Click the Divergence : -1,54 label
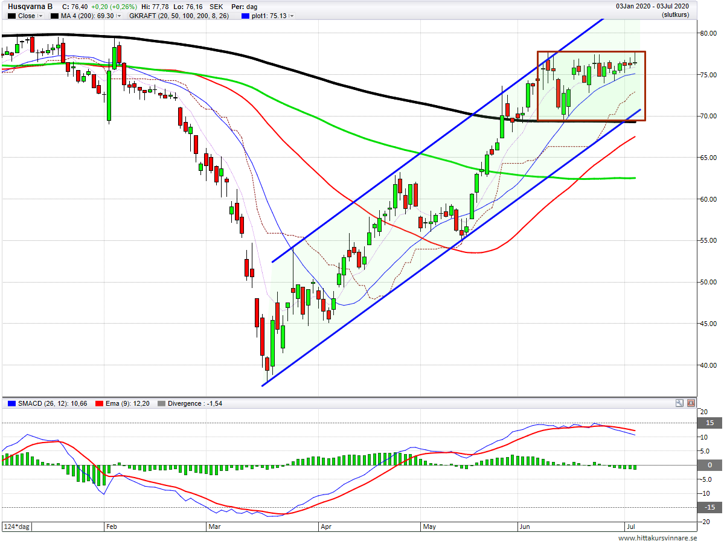Image resolution: width=724 pixels, height=541 pixels. pos(195,403)
